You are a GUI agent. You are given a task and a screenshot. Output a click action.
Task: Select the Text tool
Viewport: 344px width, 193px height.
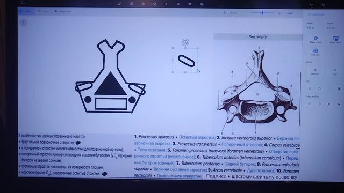coord(167,4)
